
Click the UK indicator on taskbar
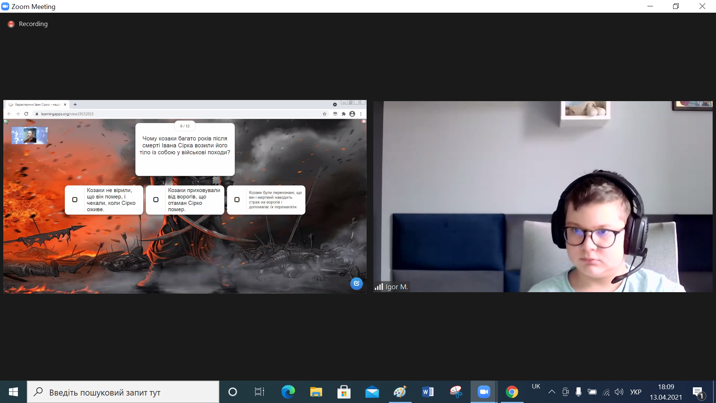coord(536,387)
